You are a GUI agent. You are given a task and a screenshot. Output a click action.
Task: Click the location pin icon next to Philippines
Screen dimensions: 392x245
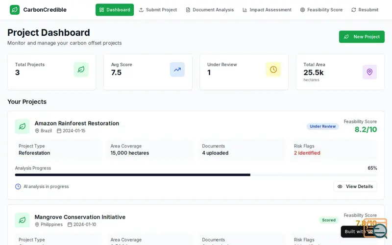click(37, 224)
